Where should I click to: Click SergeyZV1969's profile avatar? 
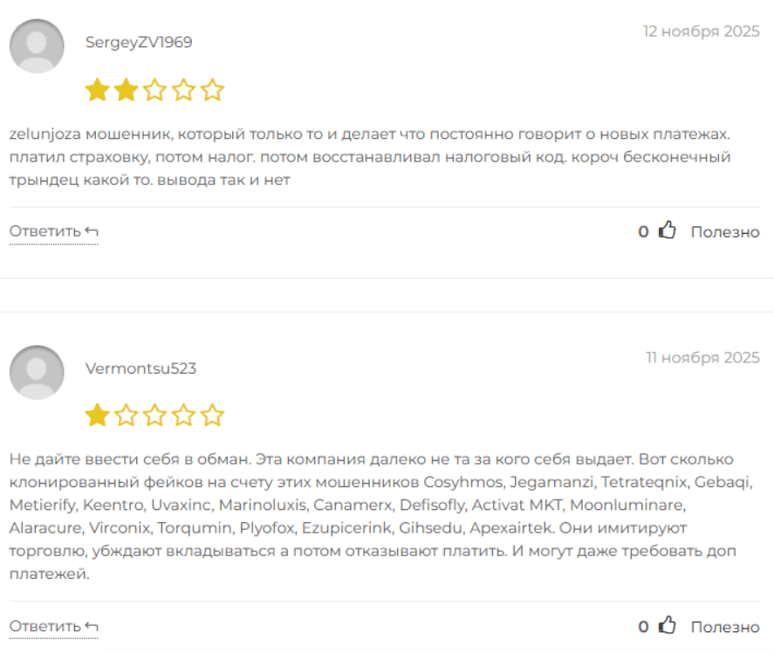point(37,46)
